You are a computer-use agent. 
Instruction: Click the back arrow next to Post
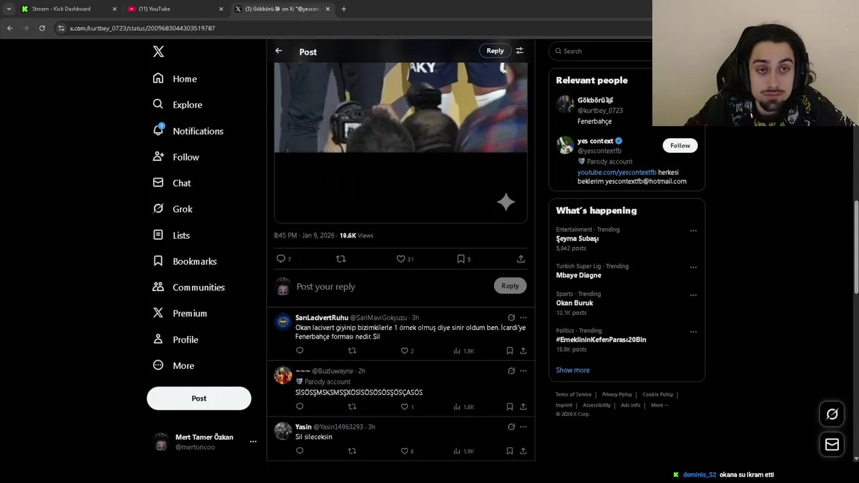pyautogui.click(x=279, y=51)
